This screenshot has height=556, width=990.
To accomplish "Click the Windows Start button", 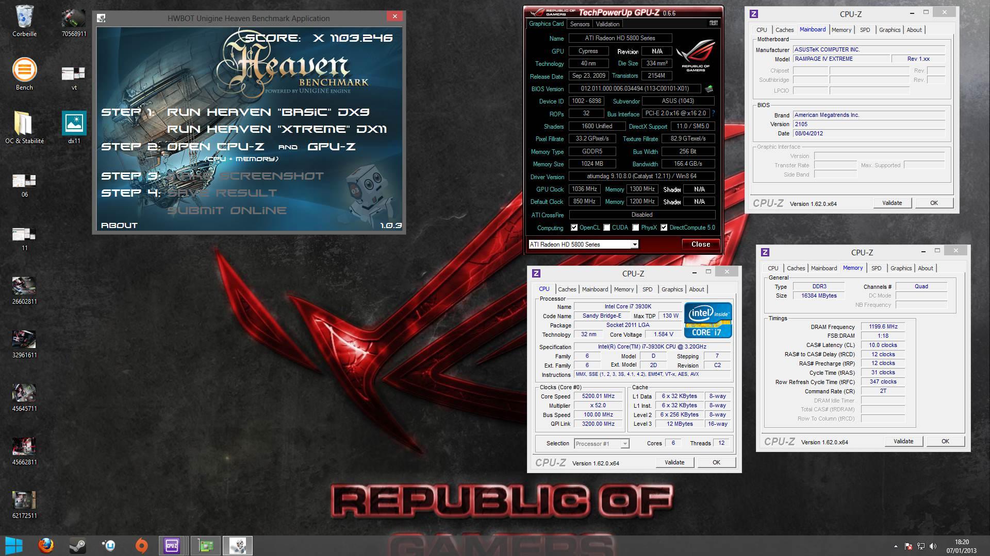I will [x=14, y=546].
